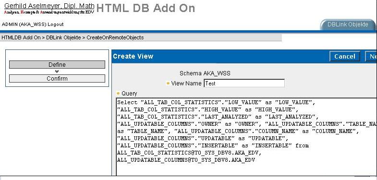The image size is (377, 180).
Task: Click the Create View heading
Action: pos(133,56)
